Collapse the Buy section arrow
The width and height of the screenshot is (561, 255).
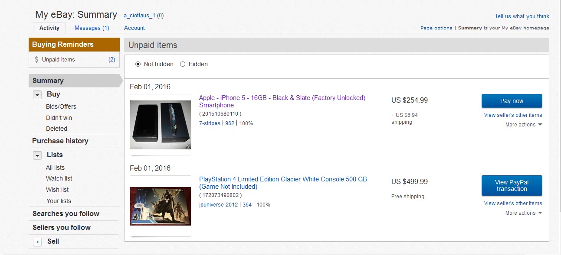[37, 95]
